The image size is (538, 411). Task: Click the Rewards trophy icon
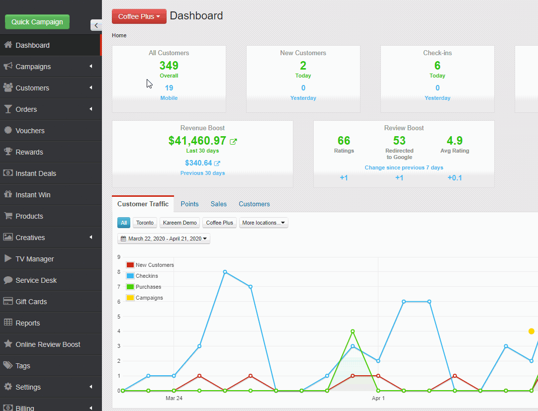pyautogui.click(x=8, y=152)
